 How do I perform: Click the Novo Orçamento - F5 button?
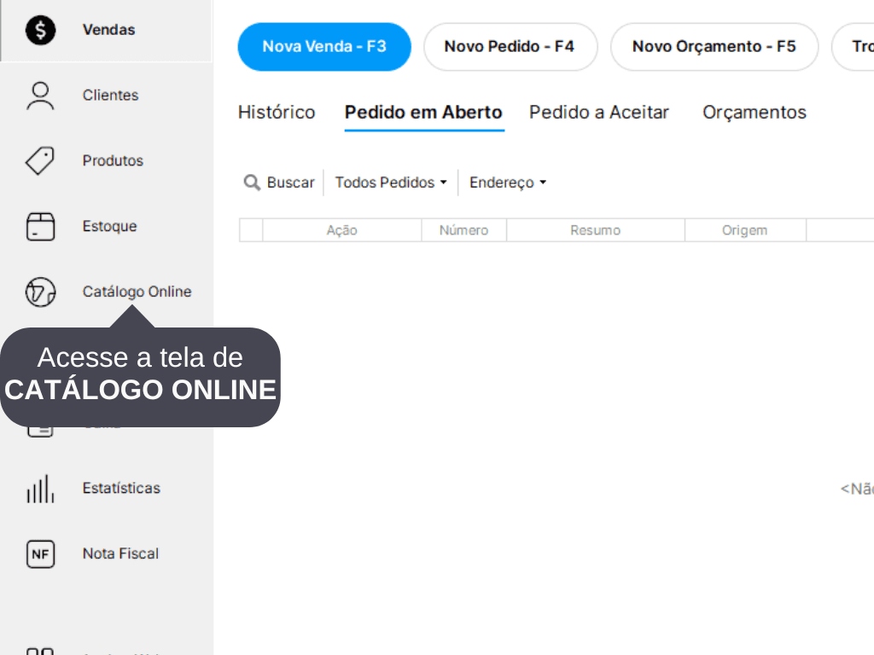(714, 47)
